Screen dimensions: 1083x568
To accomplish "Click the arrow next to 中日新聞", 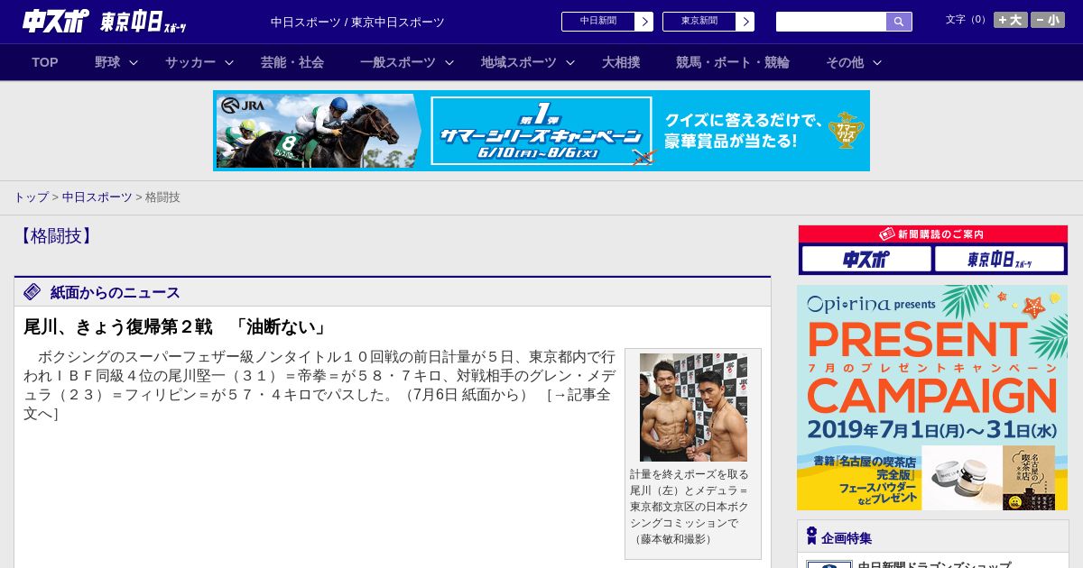I will point(644,22).
